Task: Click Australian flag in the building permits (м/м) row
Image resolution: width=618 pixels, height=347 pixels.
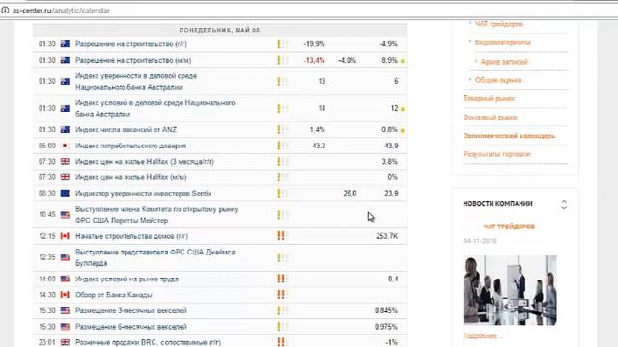Action: point(65,60)
